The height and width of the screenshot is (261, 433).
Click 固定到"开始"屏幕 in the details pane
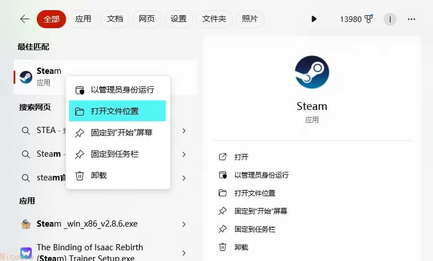(x=261, y=211)
